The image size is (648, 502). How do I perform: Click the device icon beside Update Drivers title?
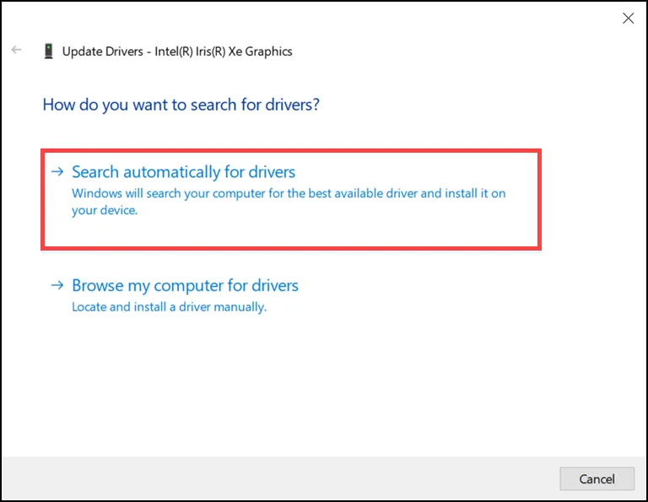pyautogui.click(x=49, y=51)
